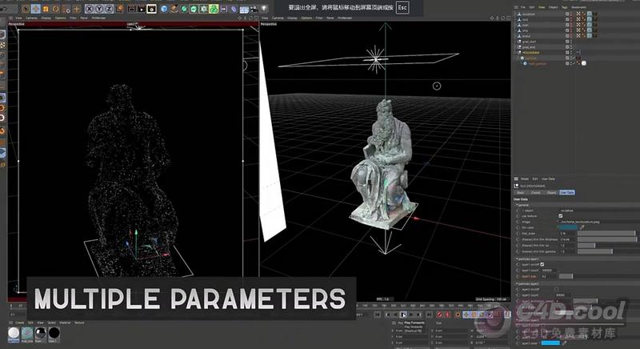Select the Move tool in the top toolbar
640x349 pixels.
35,8
